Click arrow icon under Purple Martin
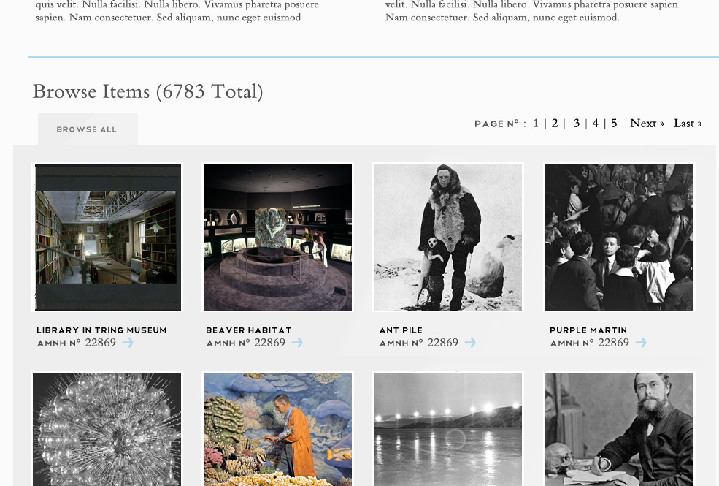719x486 pixels. pos(641,342)
